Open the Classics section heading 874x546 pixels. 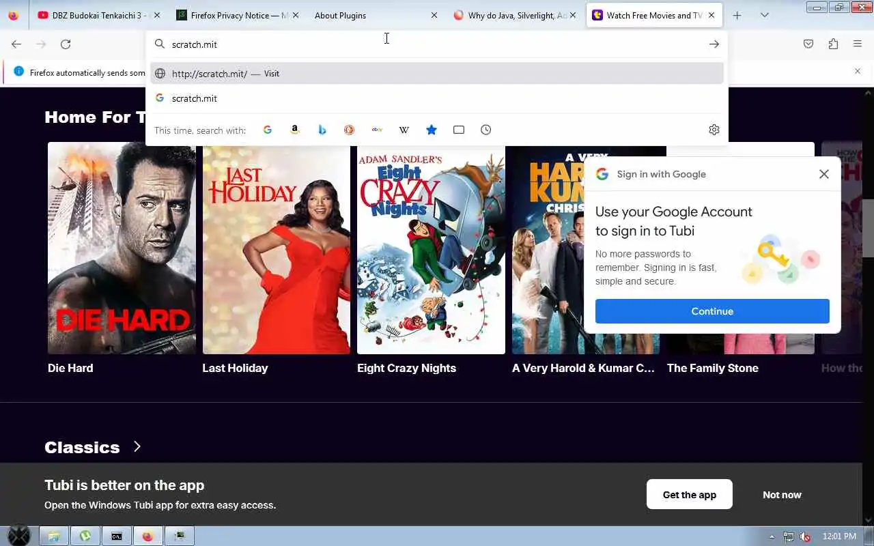(82, 447)
